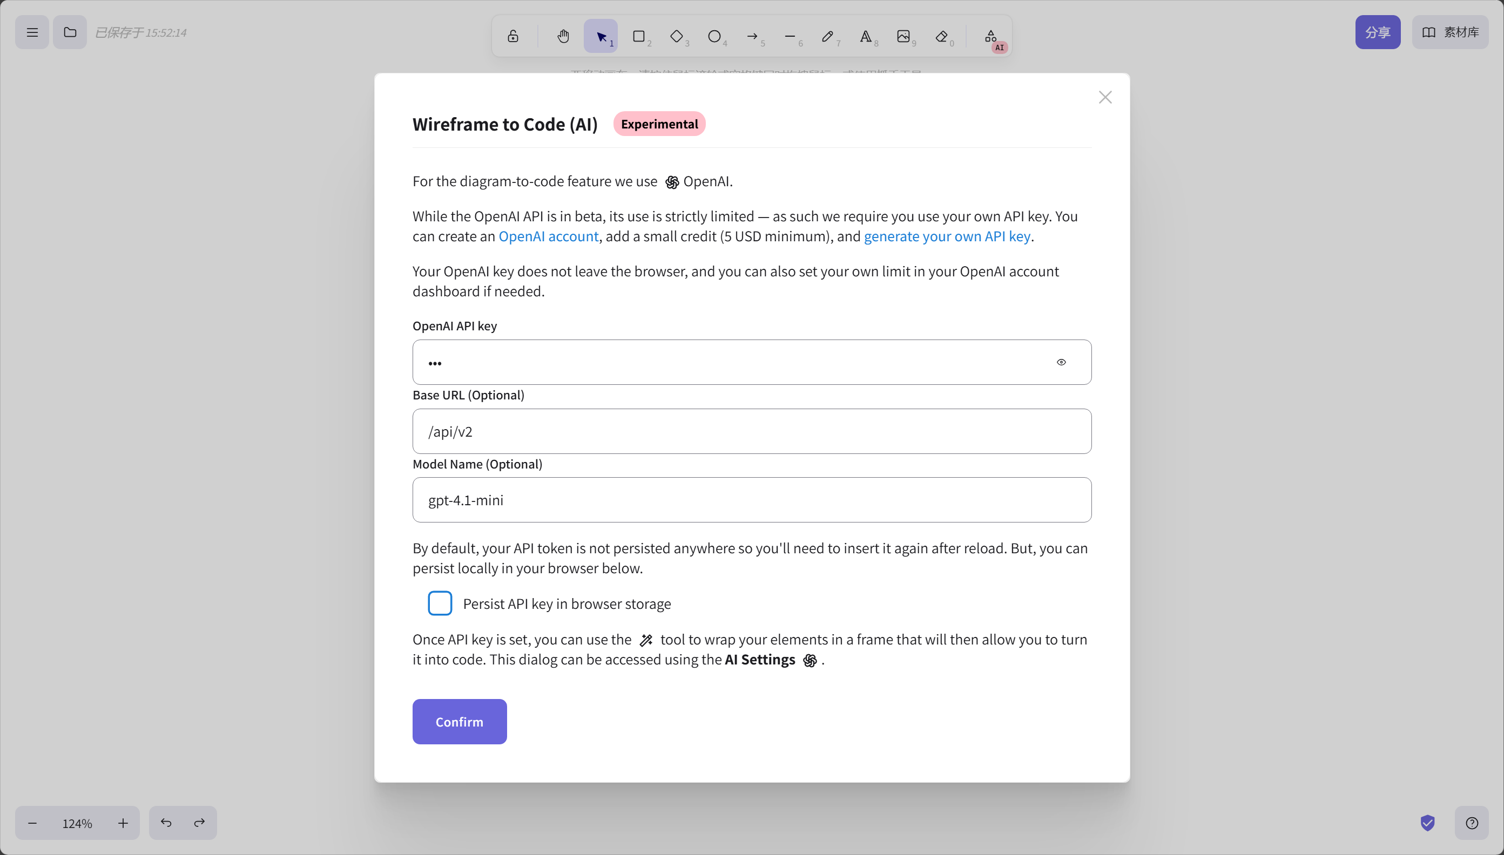Redo the last action
The image size is (1504, 855).
[199, 823]
